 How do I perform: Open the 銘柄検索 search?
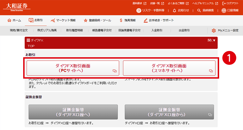206,10
